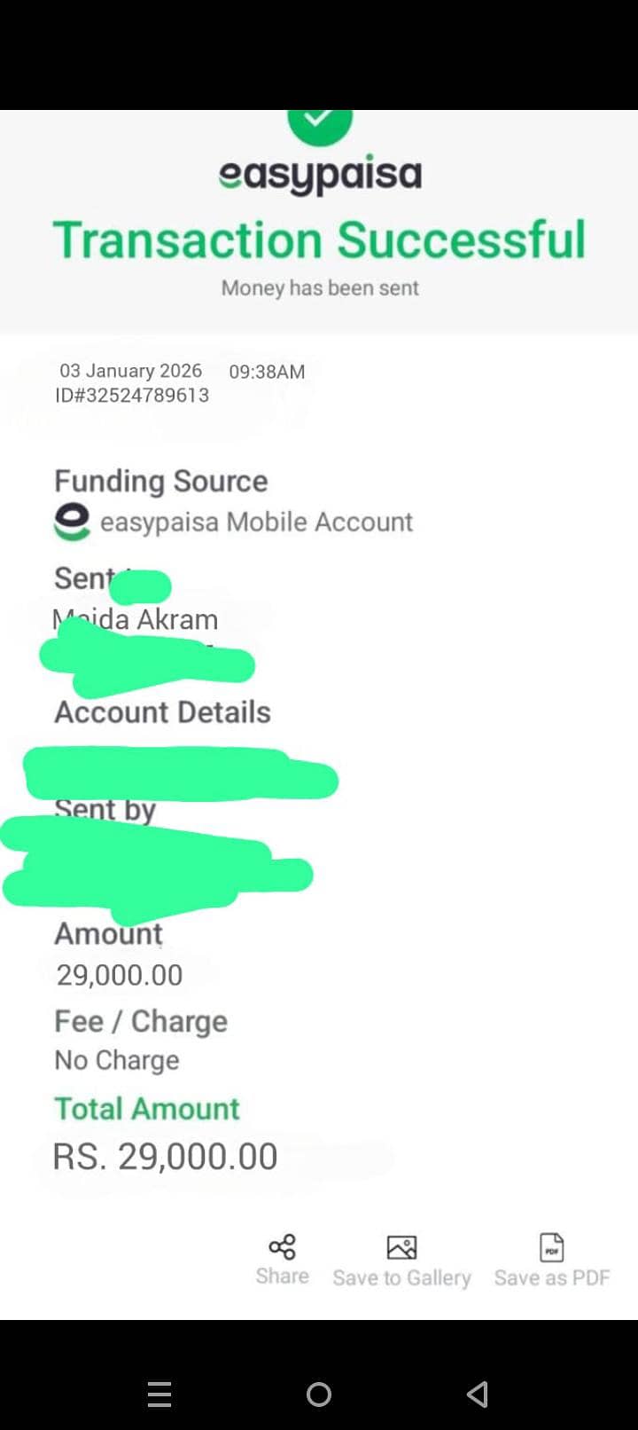Click the total RS. 29,000.00 figure
This screenshot has width=638, height=1430.
coord(166,1157)
